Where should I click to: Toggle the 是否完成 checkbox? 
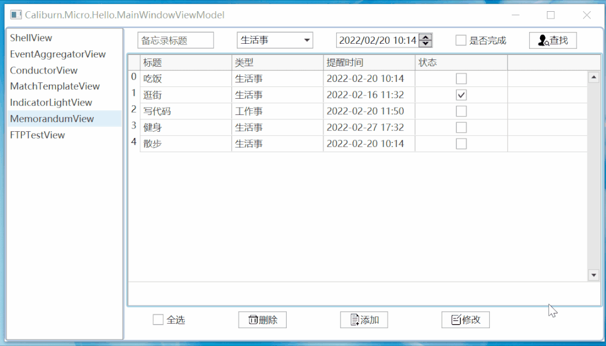click(x=461, y=40)
